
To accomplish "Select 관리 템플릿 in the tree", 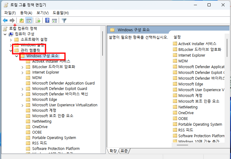I will tap(30, 51).
